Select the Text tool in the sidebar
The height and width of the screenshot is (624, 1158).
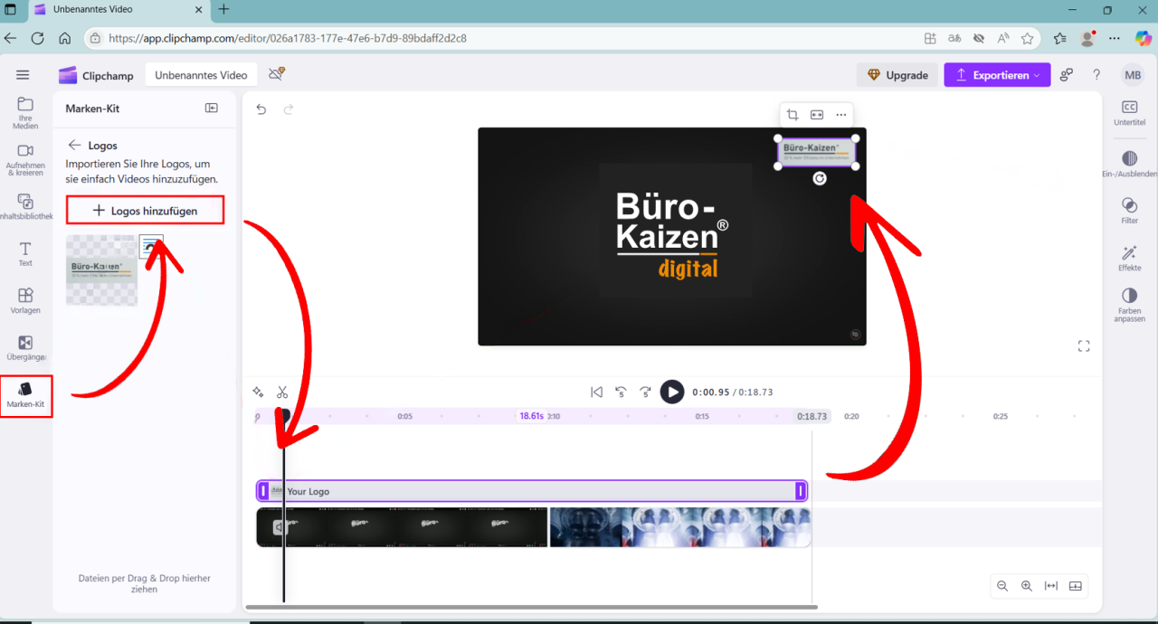[25, 254]
